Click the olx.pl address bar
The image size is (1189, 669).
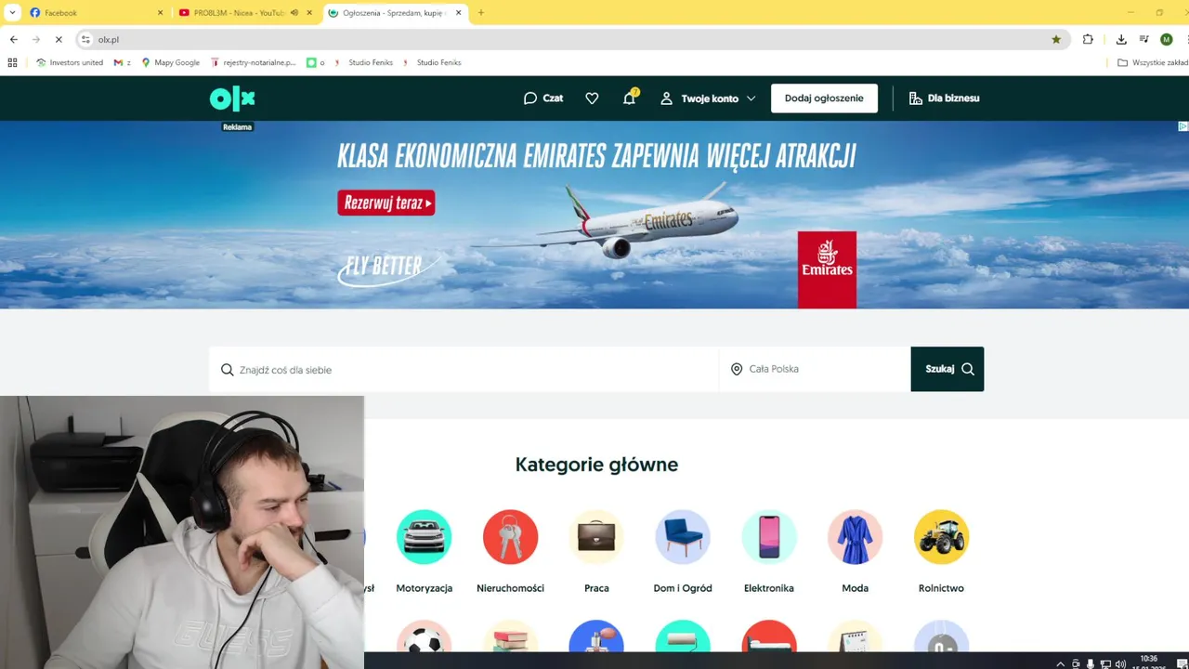coord(571,39)
